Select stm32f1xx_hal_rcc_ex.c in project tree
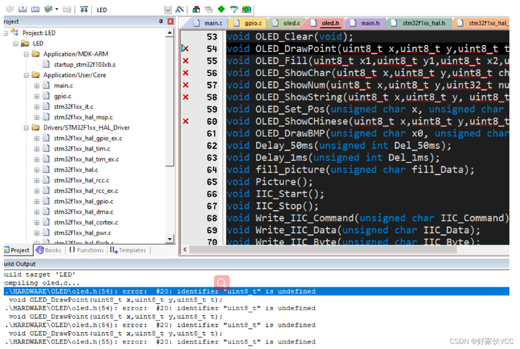520x349 pixels. tap(86, 191)
